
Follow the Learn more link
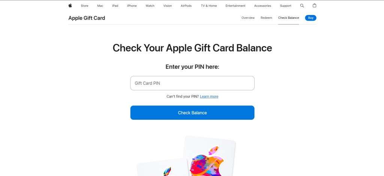coord(209,96)
